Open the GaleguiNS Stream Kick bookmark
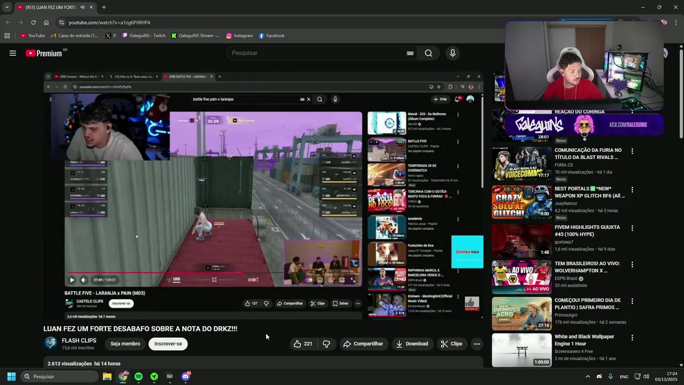 [x=196, y=36]
